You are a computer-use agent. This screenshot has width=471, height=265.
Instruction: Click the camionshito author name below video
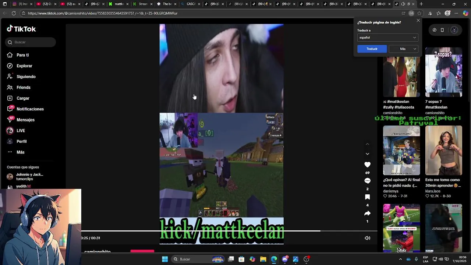98,252
